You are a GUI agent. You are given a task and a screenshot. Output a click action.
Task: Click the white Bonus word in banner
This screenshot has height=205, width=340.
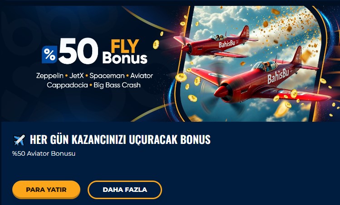(125, 58)
